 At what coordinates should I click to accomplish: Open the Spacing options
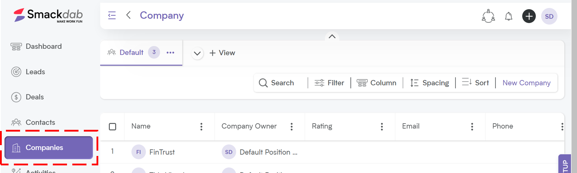coord(429,83)
